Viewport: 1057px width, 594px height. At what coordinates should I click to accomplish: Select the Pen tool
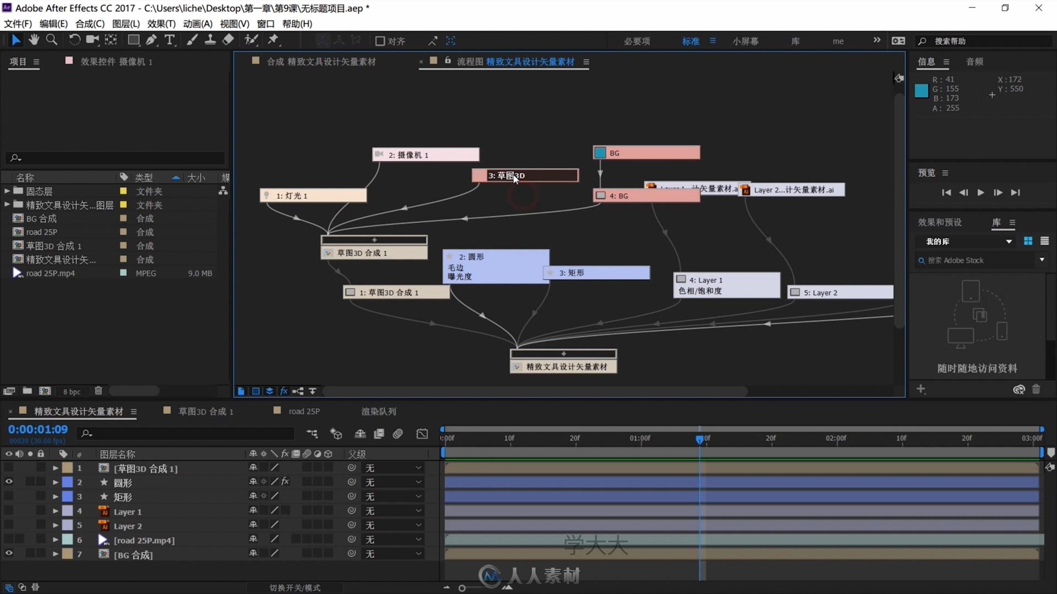click(151, 40)
